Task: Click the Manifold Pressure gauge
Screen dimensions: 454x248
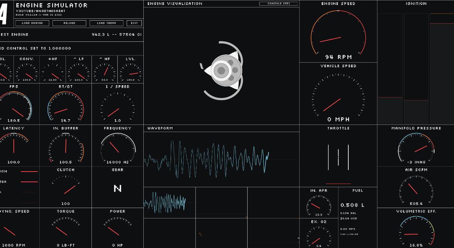Action: click(x=416, y=149)
